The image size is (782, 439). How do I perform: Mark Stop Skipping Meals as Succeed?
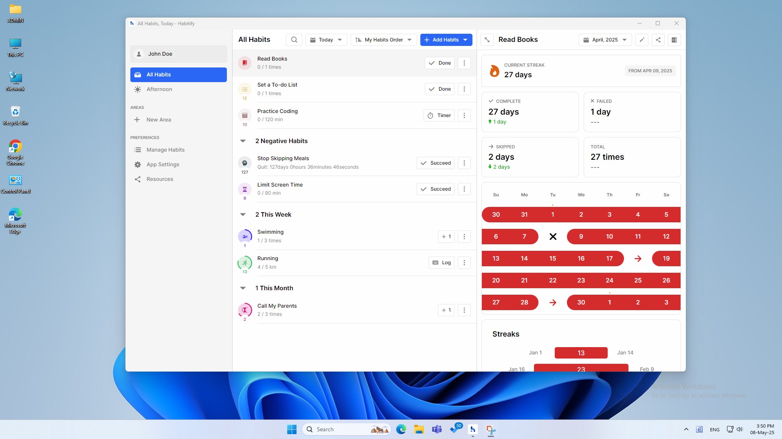[x=435, y=163]
